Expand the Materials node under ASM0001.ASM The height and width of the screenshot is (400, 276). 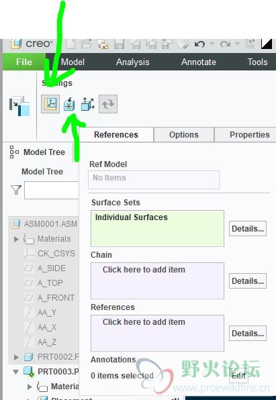point(16,239)
